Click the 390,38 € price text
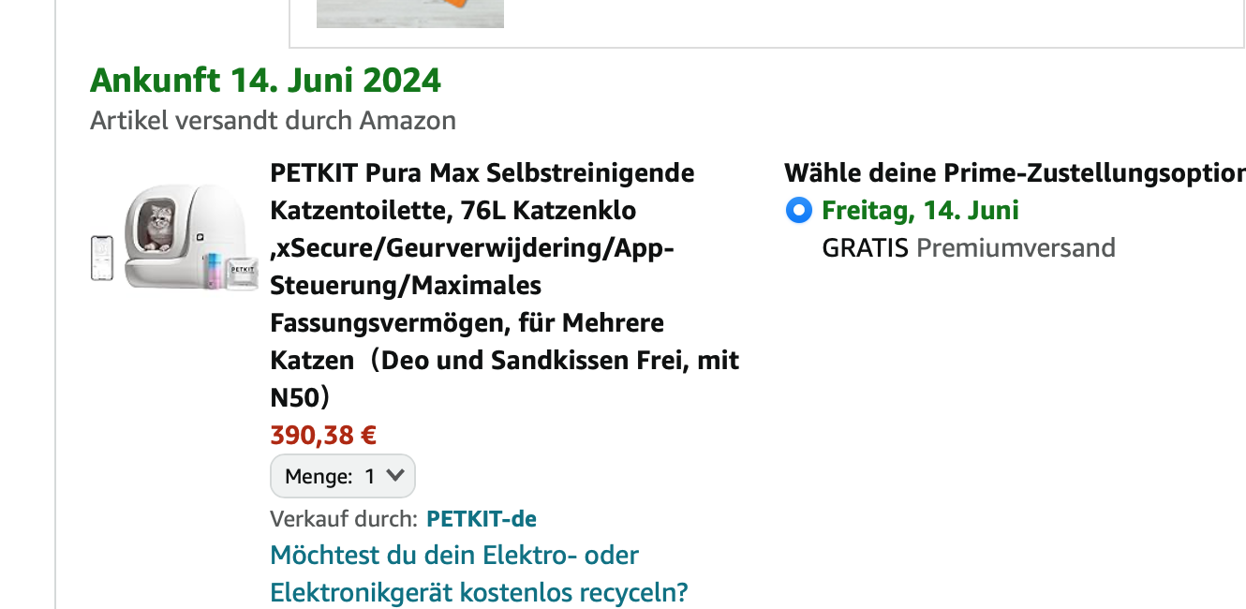Image resolution: width=1246 pixels, height=609 pixels. (x=323, y=436)
